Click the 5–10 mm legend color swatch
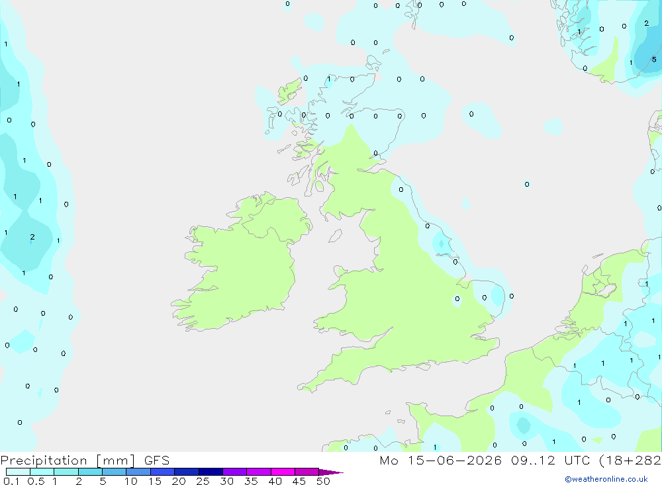The image size is (662, 485). pos(115,472)
